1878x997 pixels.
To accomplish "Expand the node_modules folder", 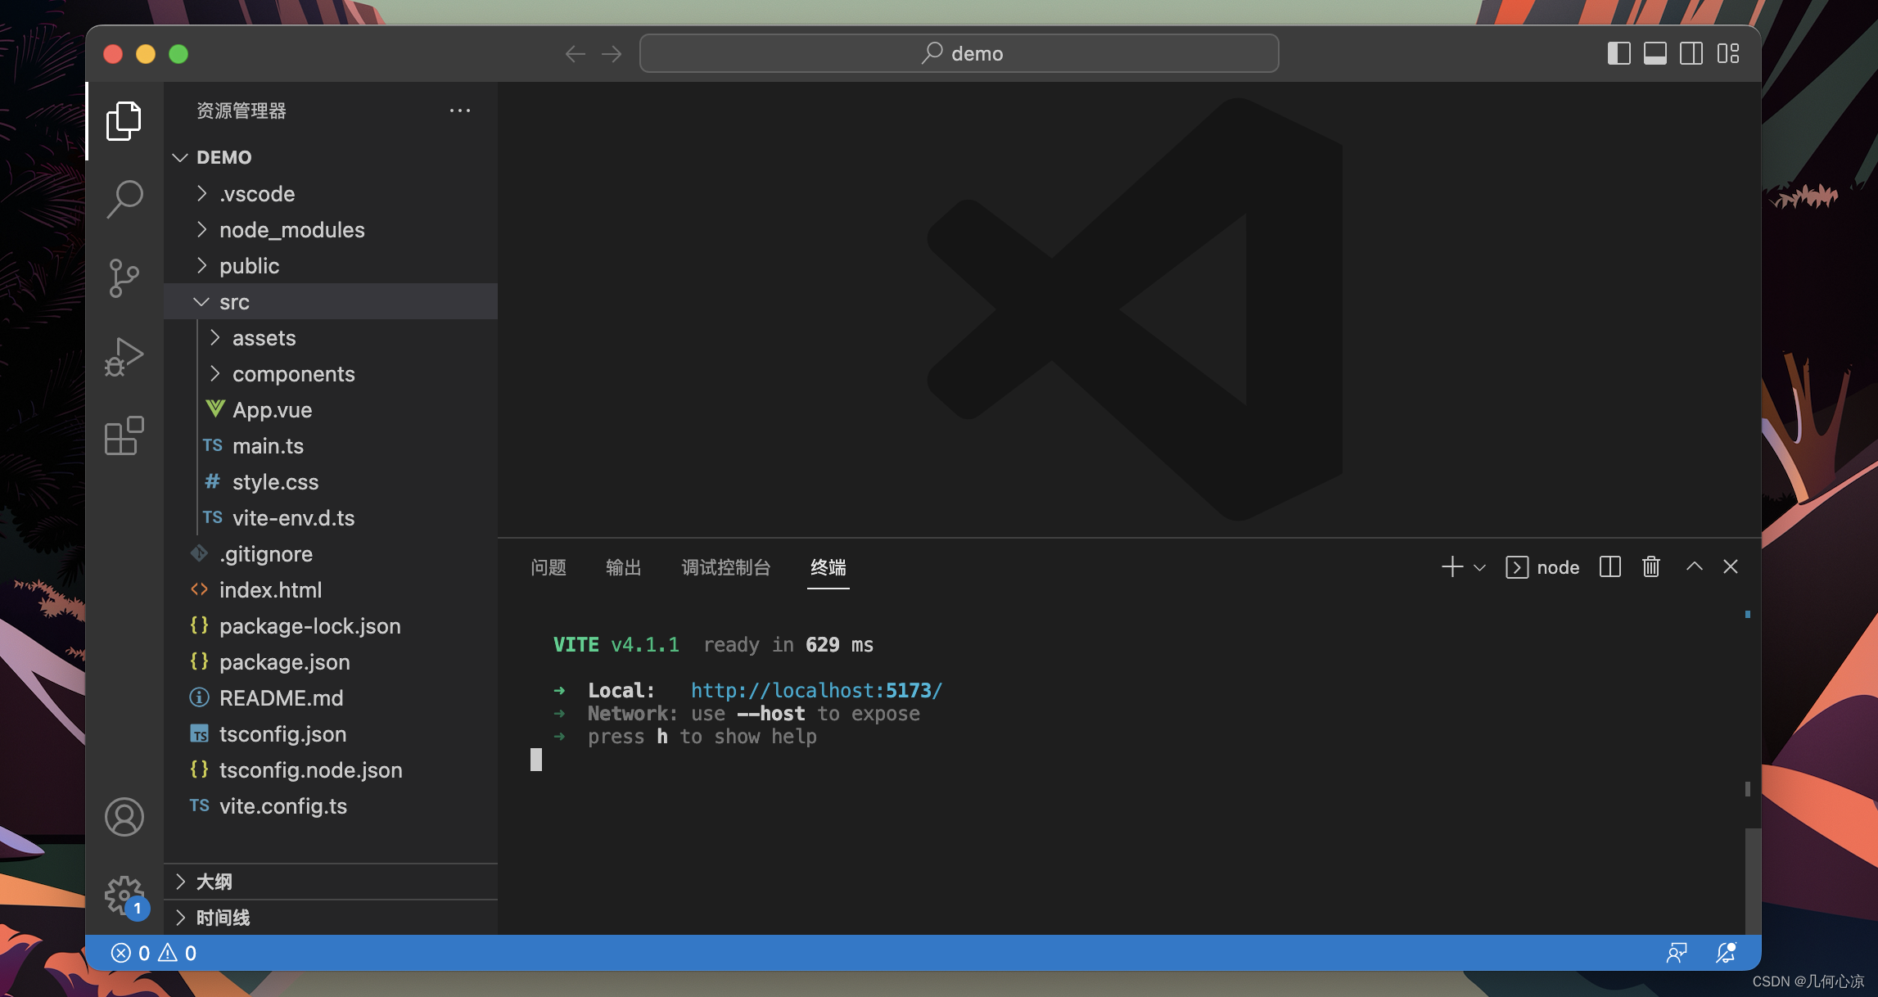I will click(331, 230).
